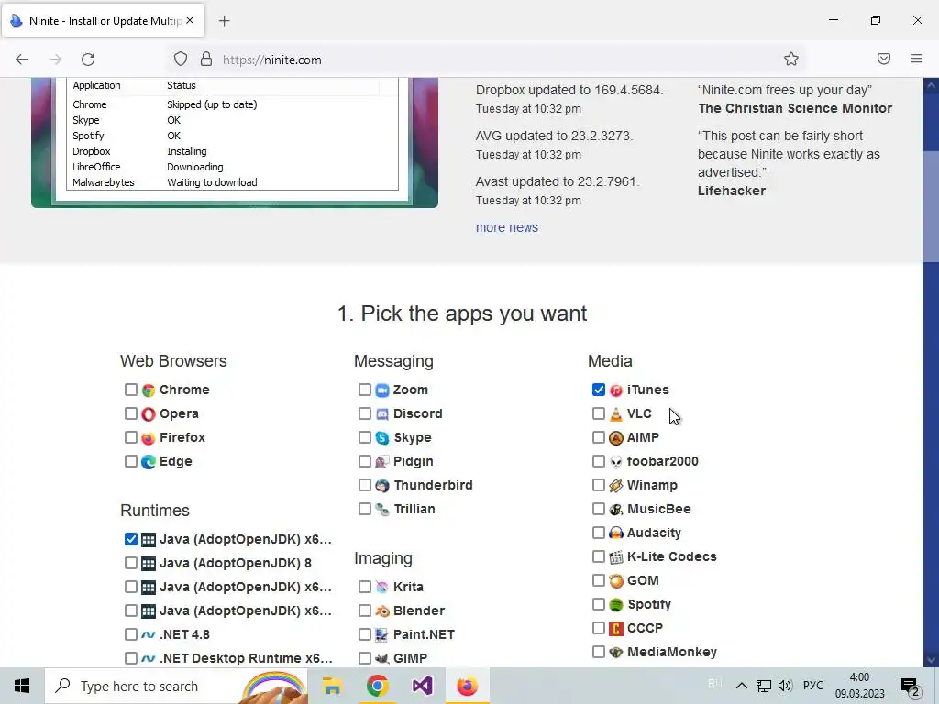Tick the Chrome checkbox

coord(130,390)
